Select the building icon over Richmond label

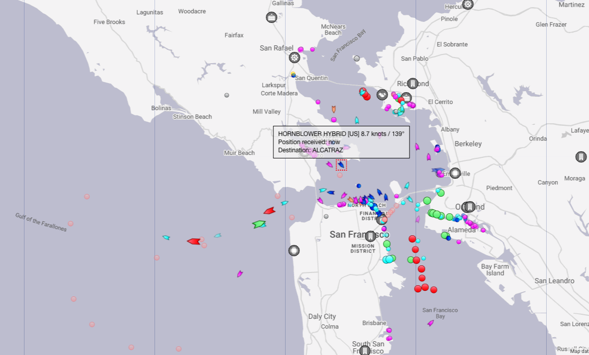point(413,84)
